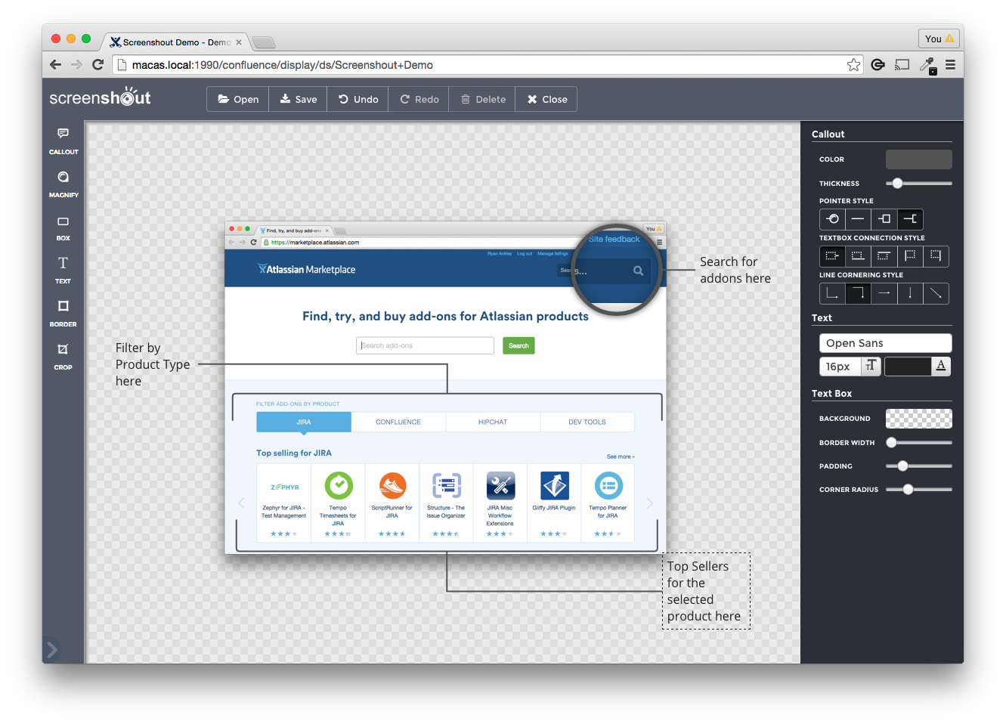The image size is (1006, 724).
Task: Open the Open Sans font selector
Action: (x=885, y=343)
